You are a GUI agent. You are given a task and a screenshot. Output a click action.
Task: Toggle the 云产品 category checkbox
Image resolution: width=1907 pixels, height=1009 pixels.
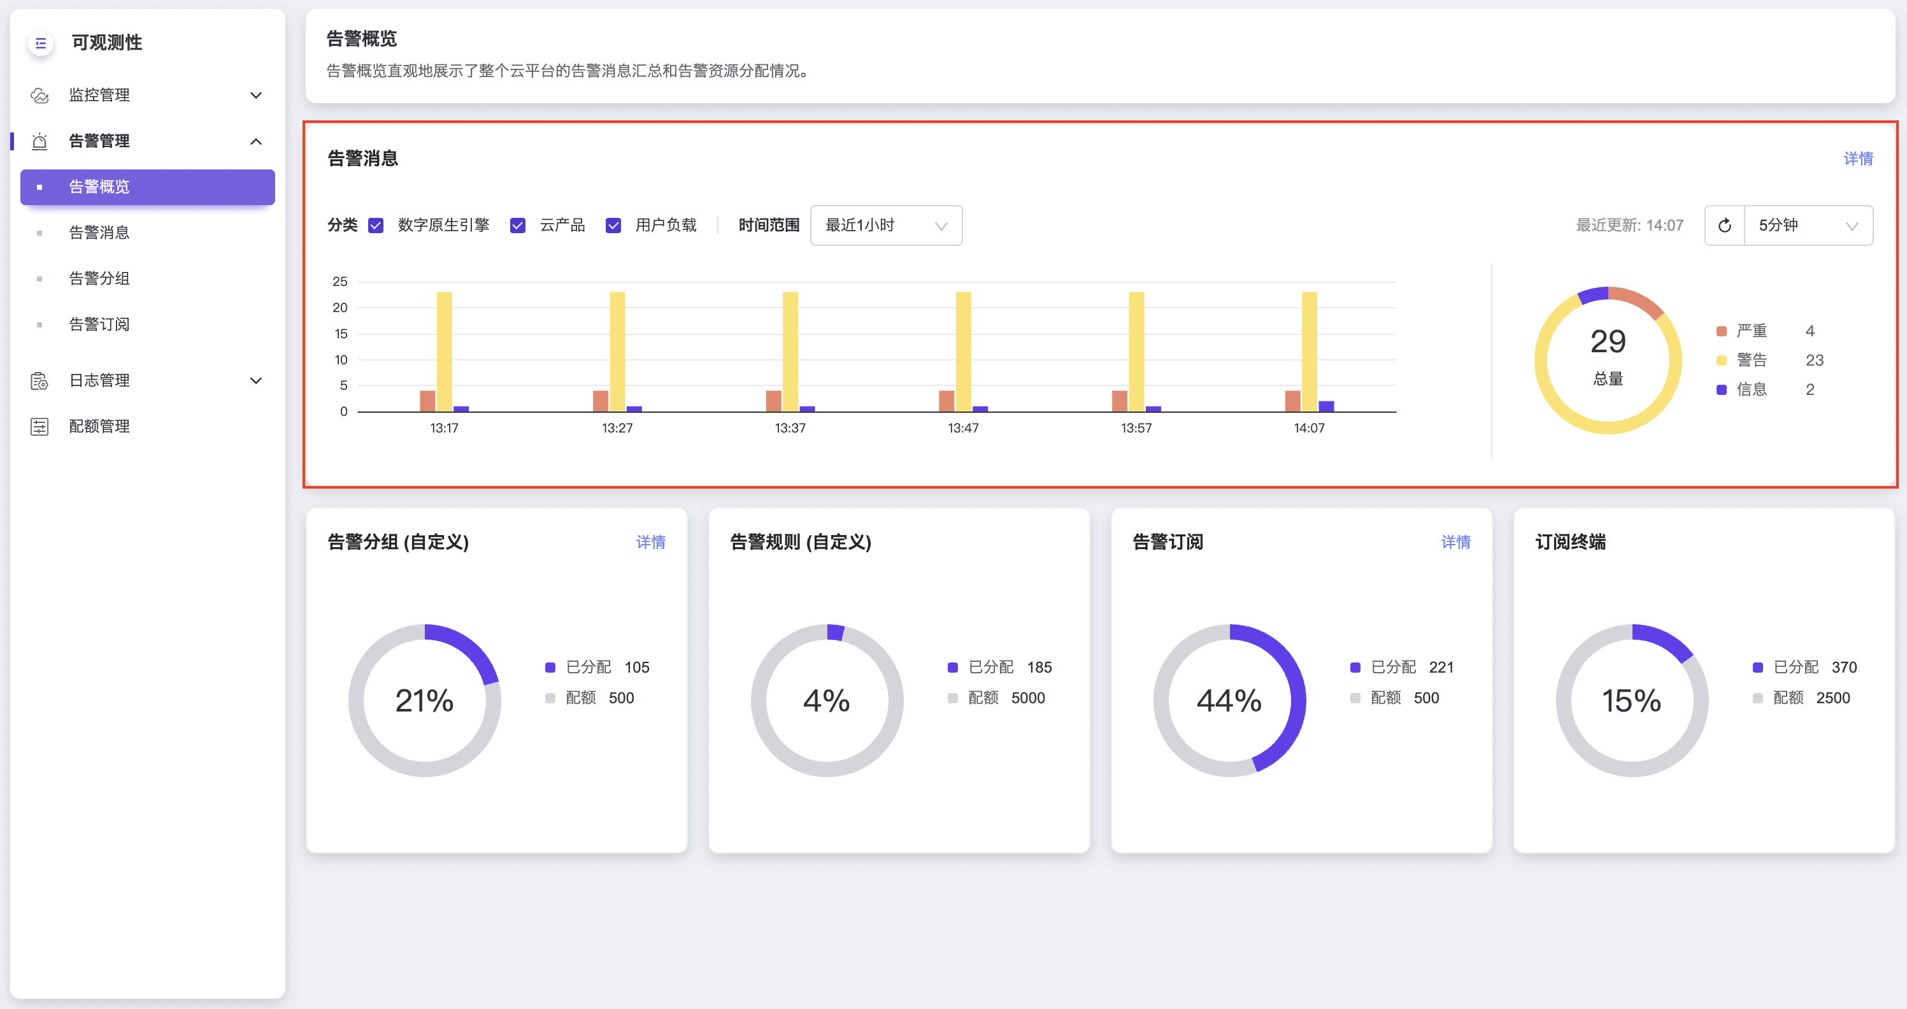(517, 225)
